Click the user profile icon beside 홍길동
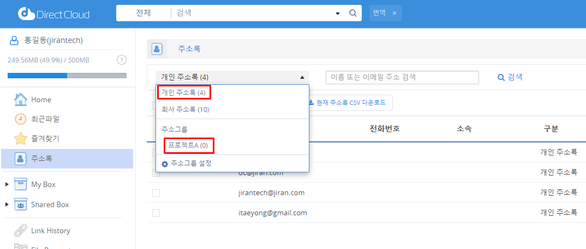 [14, 40]
